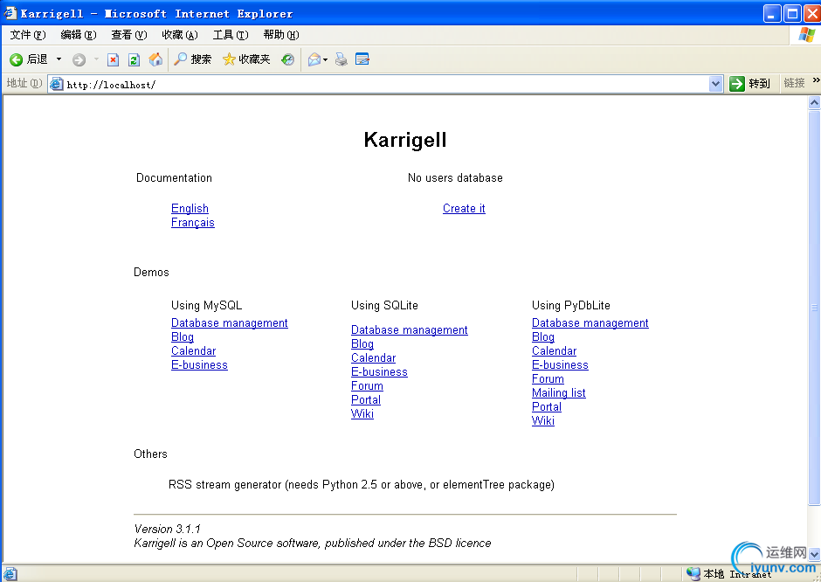The width and height of the screenshot is (821, 582).
Task: Minimize the Internet Explorer window
Action: 772,14
